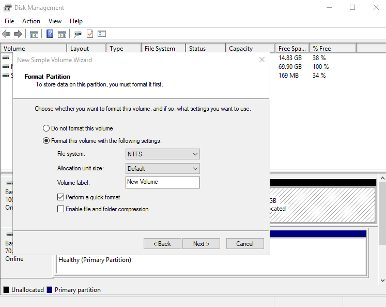Close the New Simple Volume Wizard
386x307 pixels.
[x=262, y=60]
